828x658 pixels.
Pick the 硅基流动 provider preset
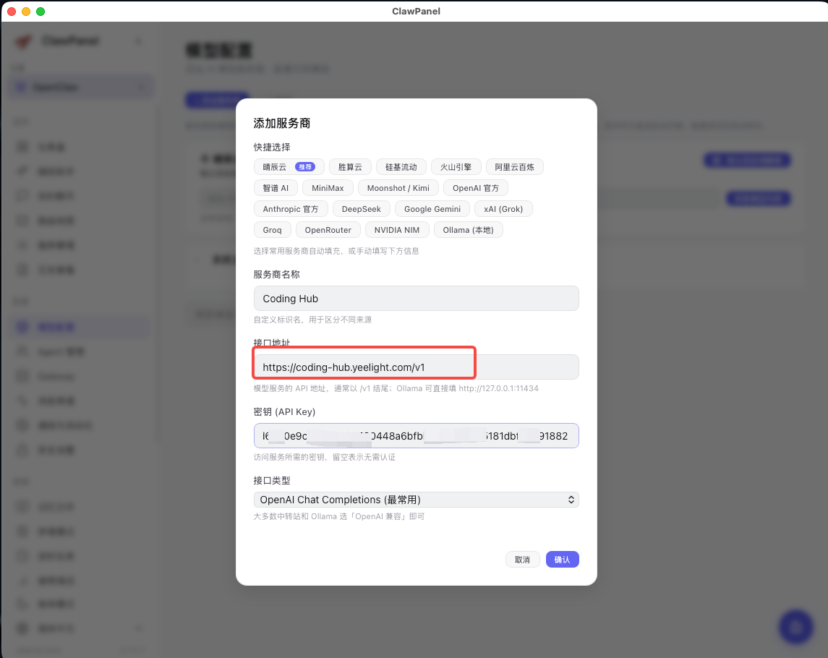[401, 167]
